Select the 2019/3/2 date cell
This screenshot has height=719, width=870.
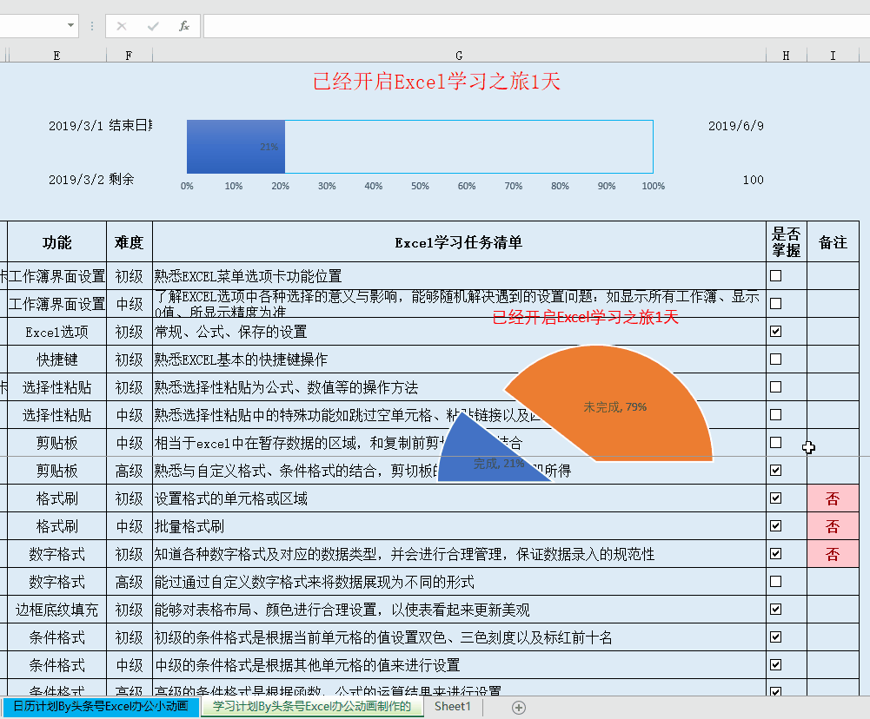coord(76,180)
